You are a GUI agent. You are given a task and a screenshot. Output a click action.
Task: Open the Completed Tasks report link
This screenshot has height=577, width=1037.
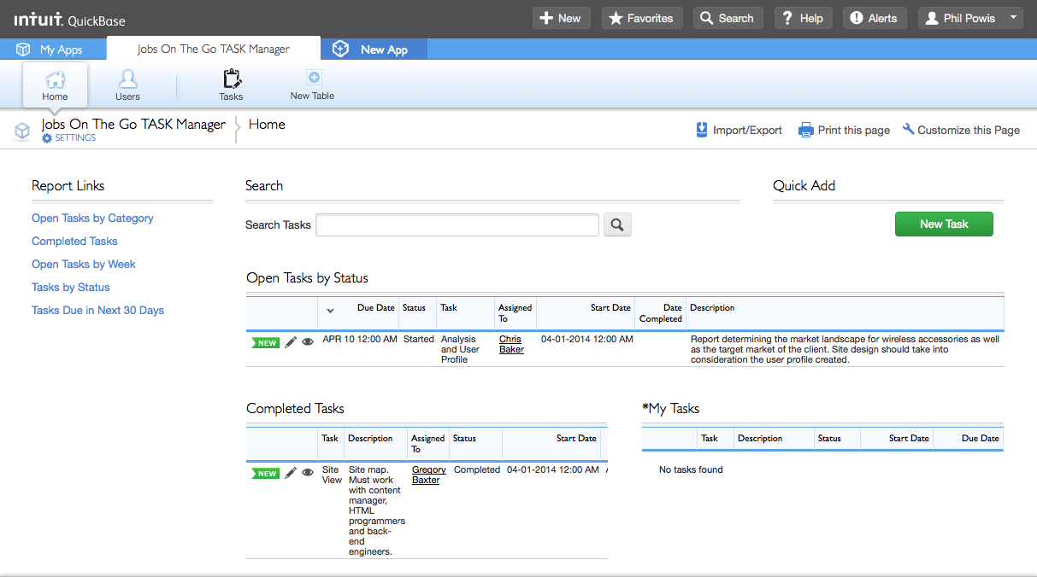point(74,241)
